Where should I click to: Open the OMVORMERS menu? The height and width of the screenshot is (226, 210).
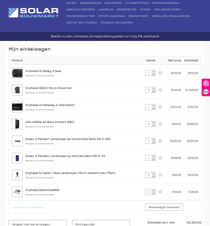113,3
